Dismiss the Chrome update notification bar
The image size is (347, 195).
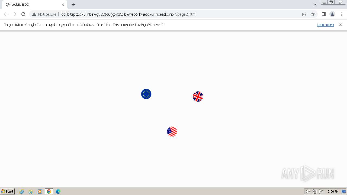(340, 25)
